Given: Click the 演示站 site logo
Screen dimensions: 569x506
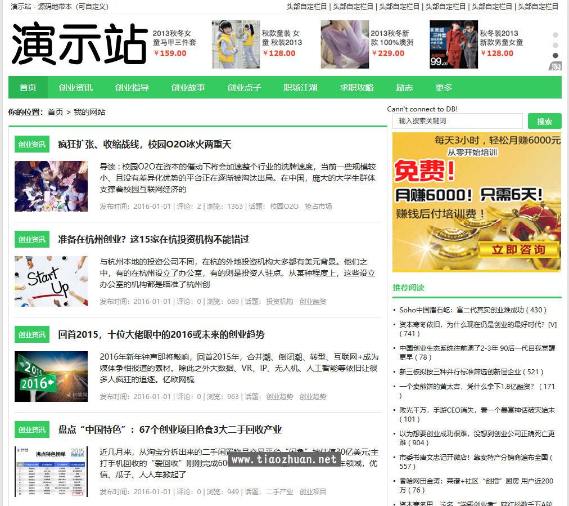Looking at the screenshot, I should coord(79,44).
